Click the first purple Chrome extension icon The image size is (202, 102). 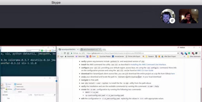182,53
